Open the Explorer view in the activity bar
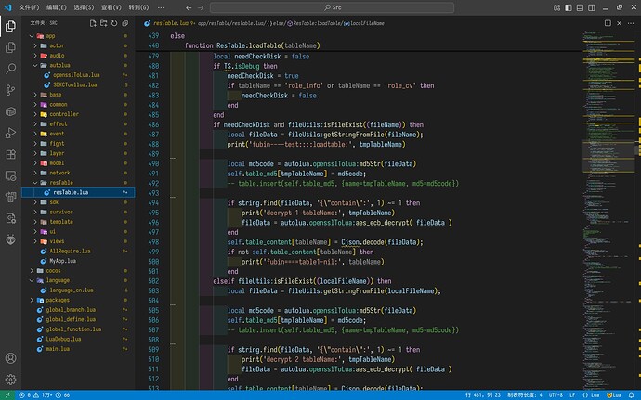This screenshot has width=641, height=400. (x=10, y=26)
